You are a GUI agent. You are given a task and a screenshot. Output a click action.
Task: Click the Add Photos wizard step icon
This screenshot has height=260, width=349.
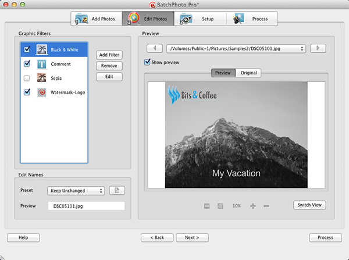pos(81,19)
